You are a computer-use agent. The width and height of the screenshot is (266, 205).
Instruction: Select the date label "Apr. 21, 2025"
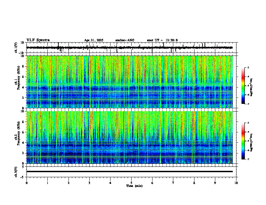click(94, 40)
